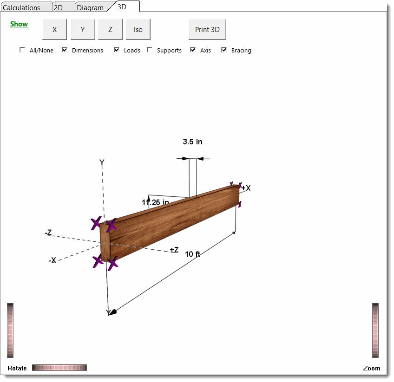Click the vertical rotate slider on left

coord(10,330)
